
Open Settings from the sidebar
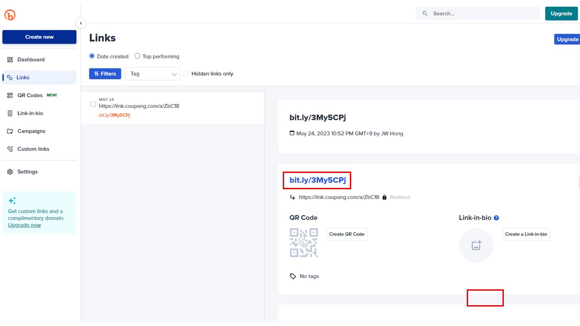pos(39,172)
